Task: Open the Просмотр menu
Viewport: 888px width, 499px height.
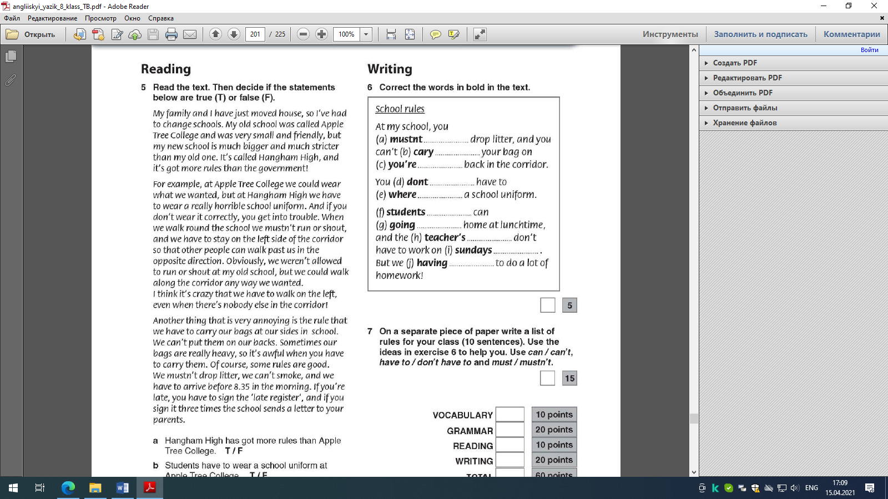Action: pos(100,18)
